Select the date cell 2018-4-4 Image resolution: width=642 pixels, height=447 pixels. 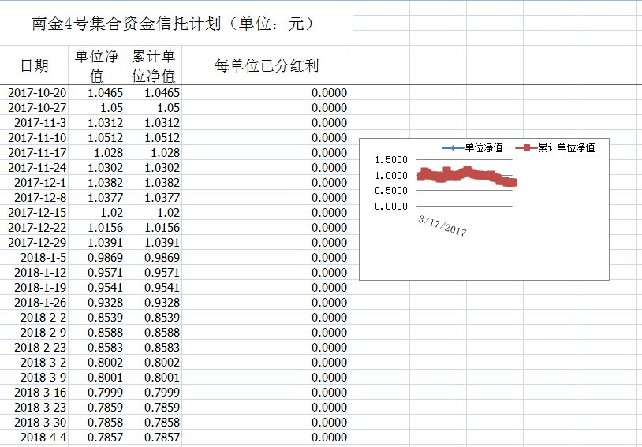tap(43, 438)
